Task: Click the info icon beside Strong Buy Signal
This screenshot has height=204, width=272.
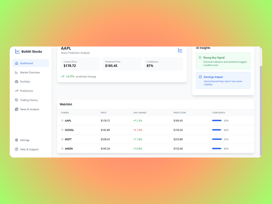Action: click(x=200, y=58)
